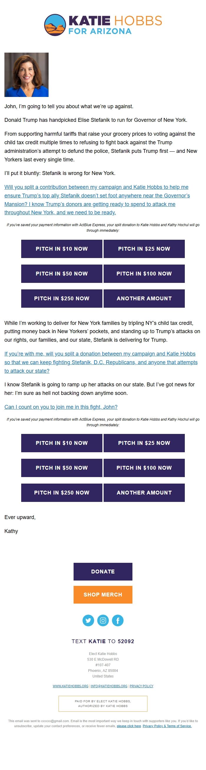Click the Katie Hobbs for Arizona logo
The height and width of the screenshot is (770, 206).
[103, 25]
